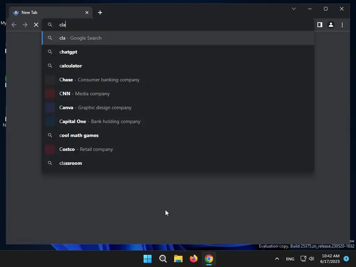Pick Canva Graphic design company suggestion
The image size is (356, 267).
click(178, 108)
